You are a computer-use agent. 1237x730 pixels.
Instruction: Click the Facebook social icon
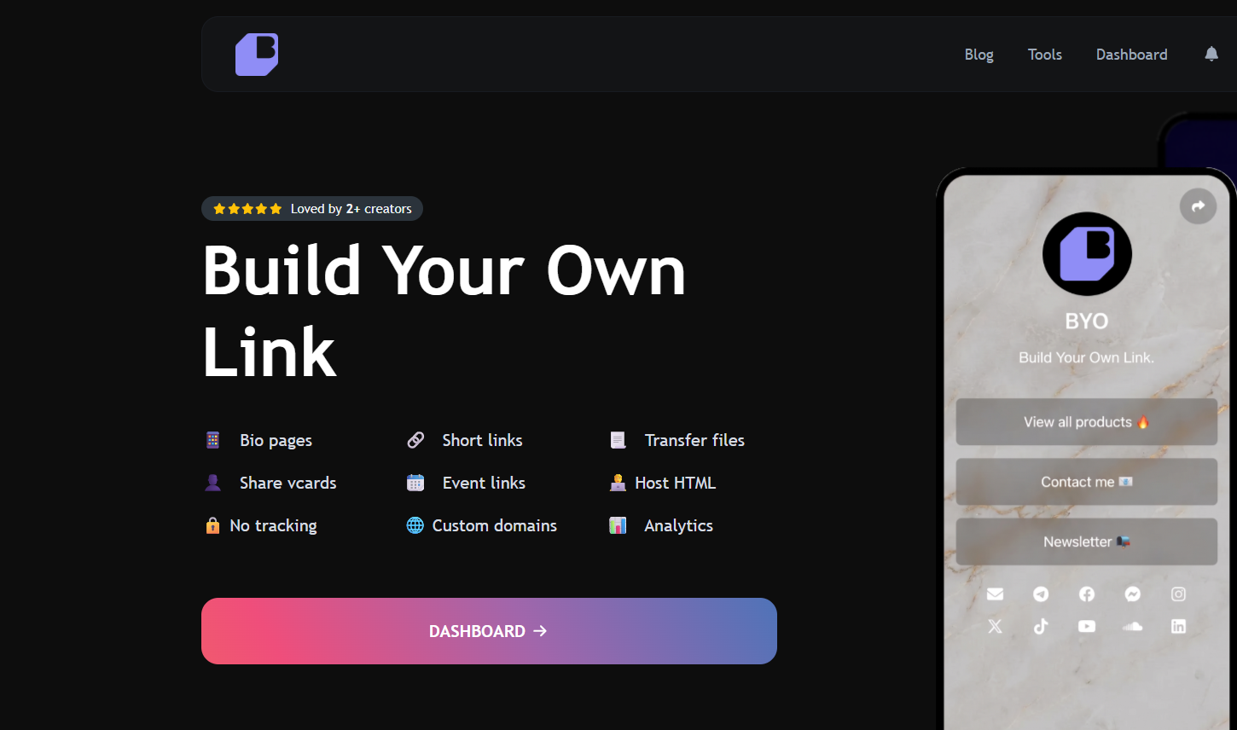pyautogui.click(x=1087, y=594)
